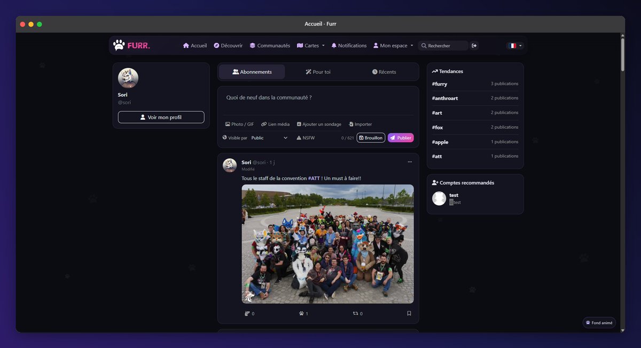Click the logout arrow icon
Image resolution: width=641 pixels, height=348 pixels.
click(x=474, y=45)
